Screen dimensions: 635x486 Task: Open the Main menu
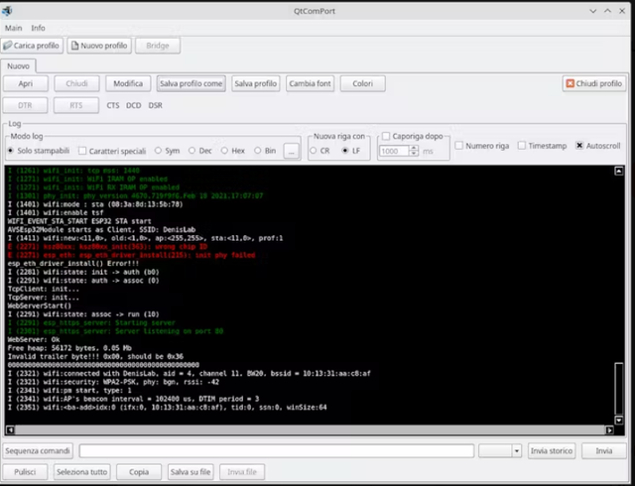click(13, 28)
